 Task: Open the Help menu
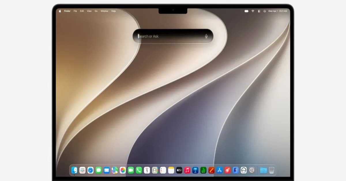(x=114, y=11)
